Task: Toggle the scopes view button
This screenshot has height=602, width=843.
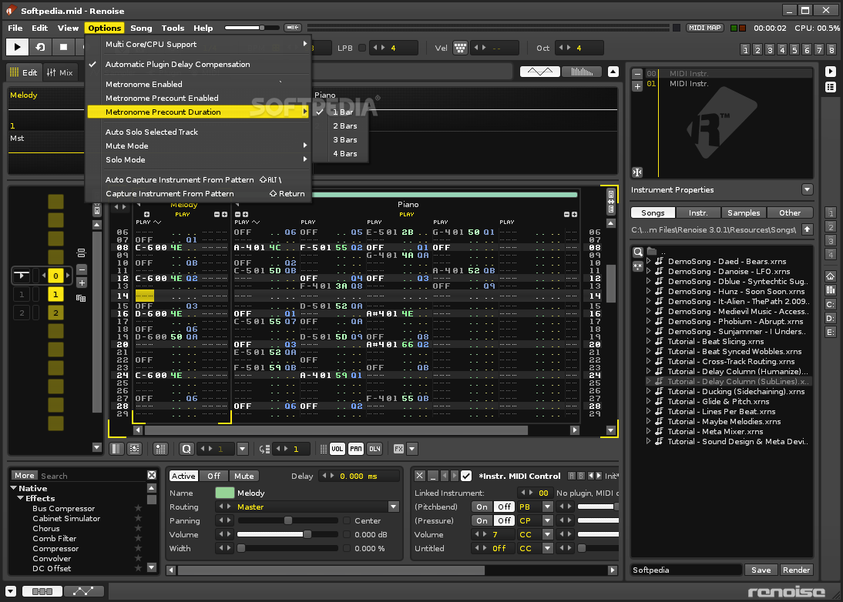Action: 539,72
